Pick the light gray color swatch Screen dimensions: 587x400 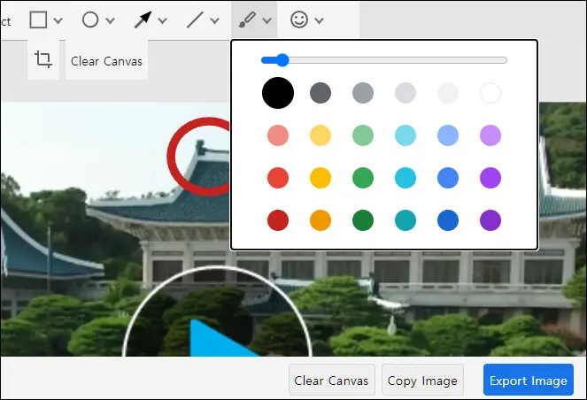point(405,93)
